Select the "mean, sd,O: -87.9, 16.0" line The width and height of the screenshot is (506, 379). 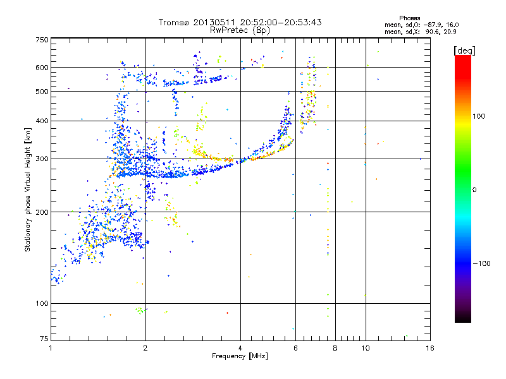[421, 25]
